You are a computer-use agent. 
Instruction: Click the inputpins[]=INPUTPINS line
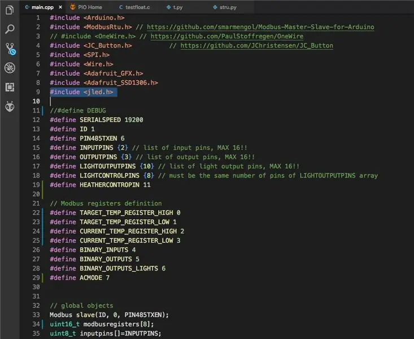[x=106, y=333]
